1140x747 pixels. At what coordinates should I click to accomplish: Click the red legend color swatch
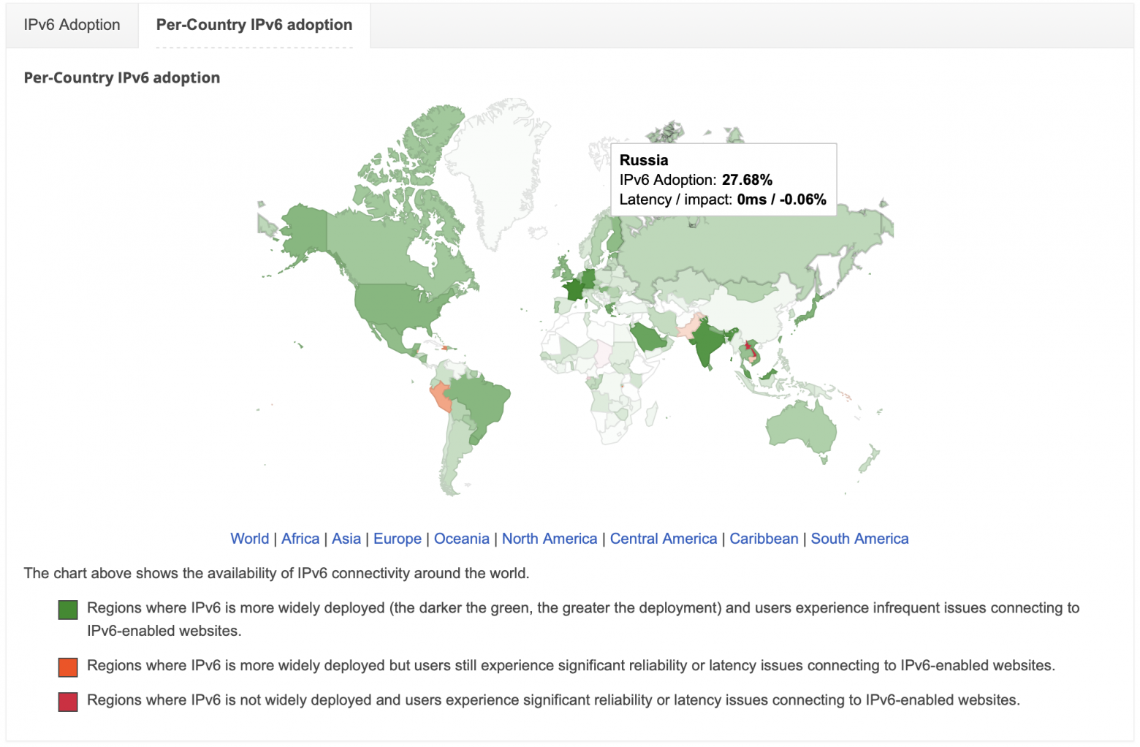pos(66,700)
